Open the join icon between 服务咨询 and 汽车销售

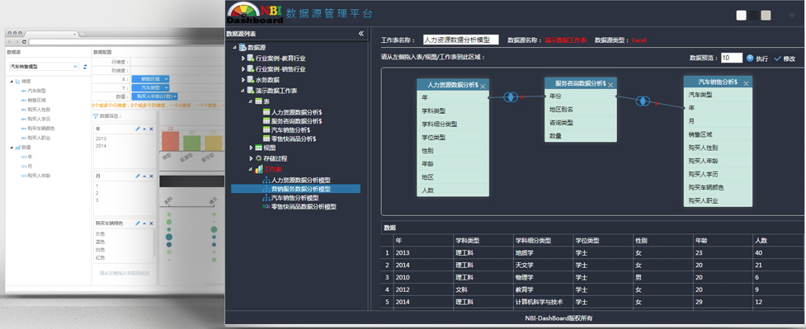click(x=643, y=101)
